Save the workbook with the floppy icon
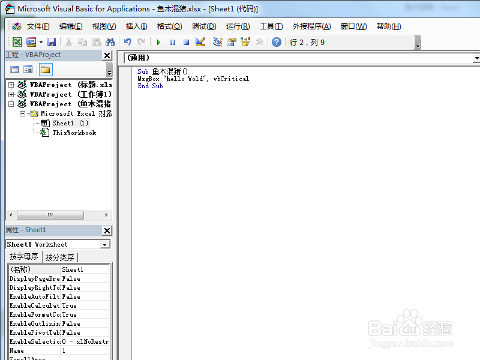This screenshot has width=480, height=360. click(52, 42)
